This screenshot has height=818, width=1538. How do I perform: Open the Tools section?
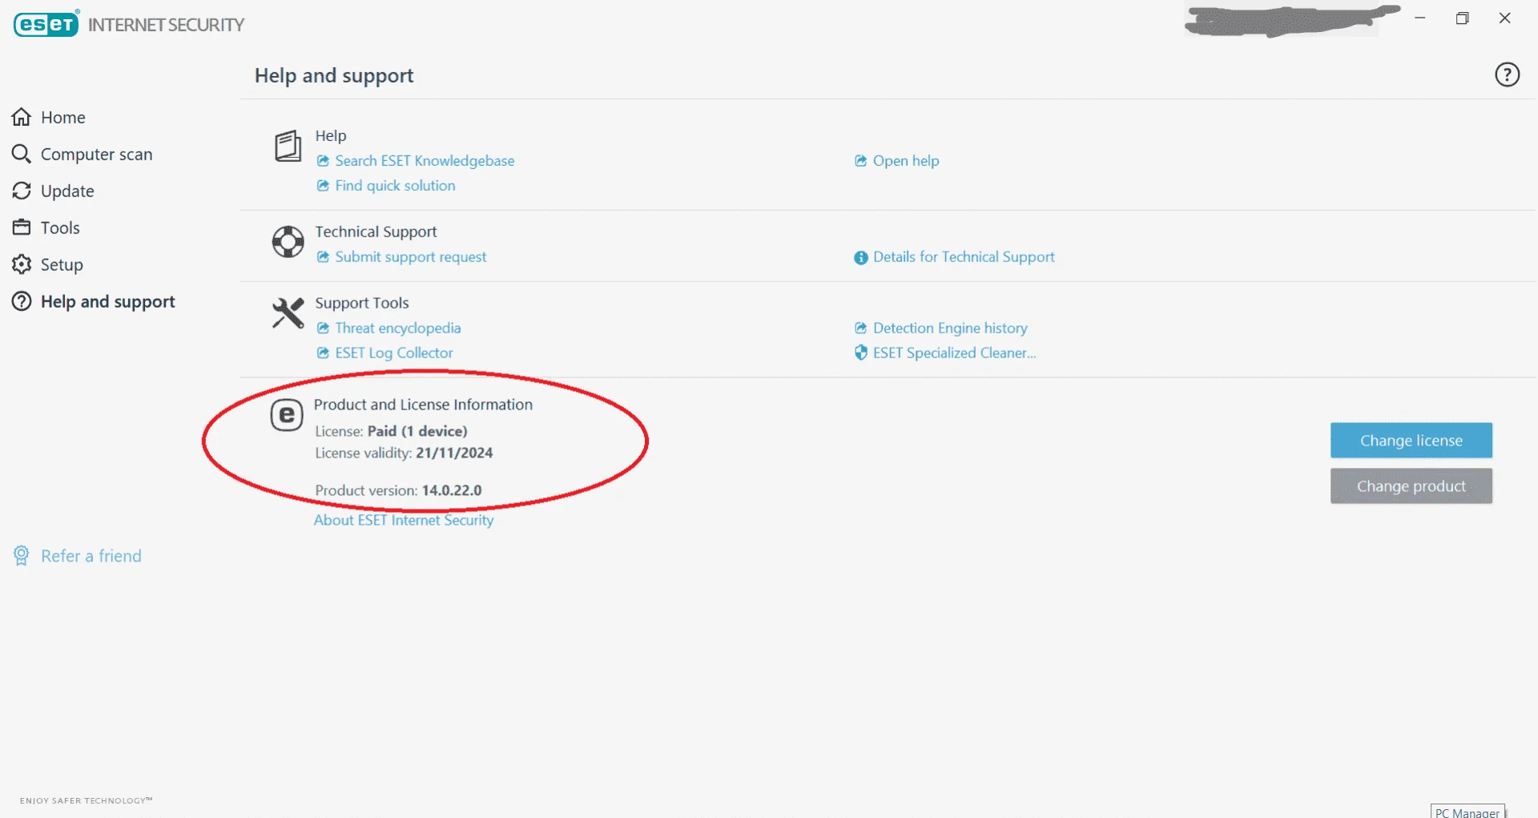(60, 228)
